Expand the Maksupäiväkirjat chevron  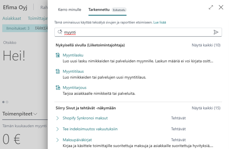tap(57, 140)
